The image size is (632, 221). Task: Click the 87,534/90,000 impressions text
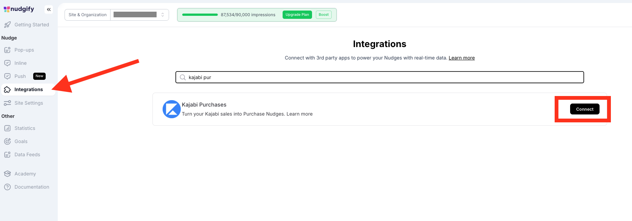click(248, 15)
